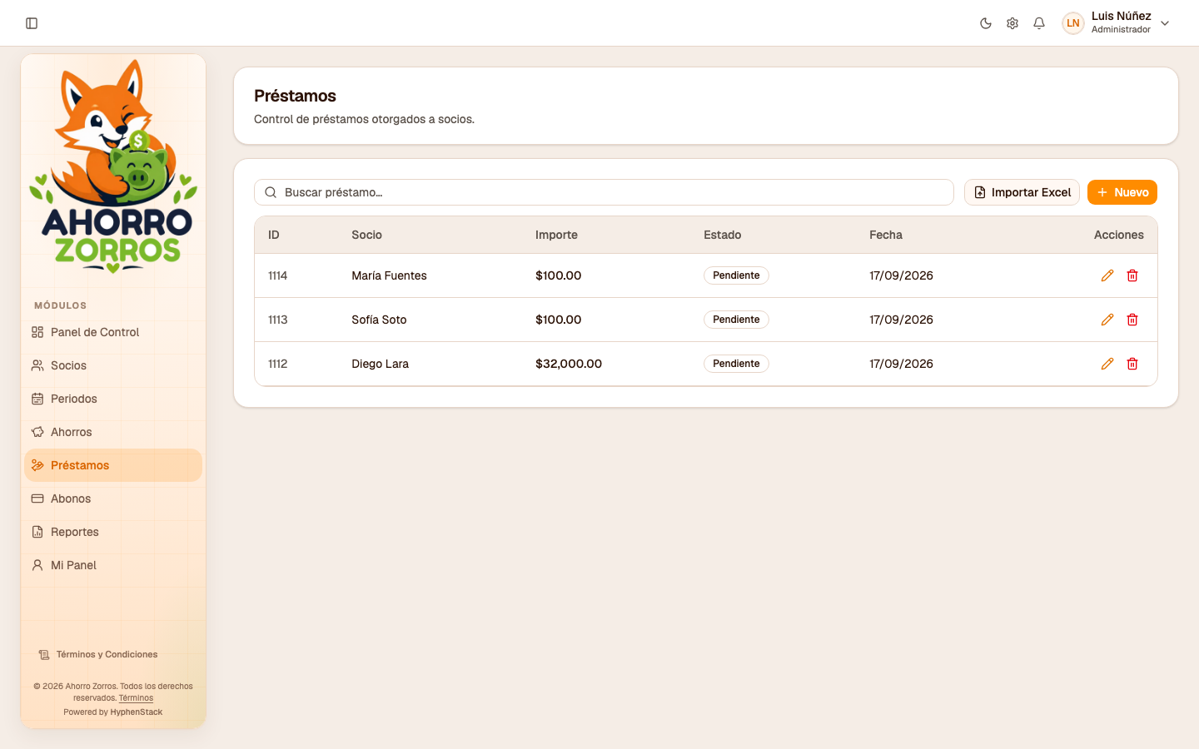The width and height of the screenshot is (1199, 749).
Task: Toggle dark mode with the moon icon
Action: [x=986, y=23]
